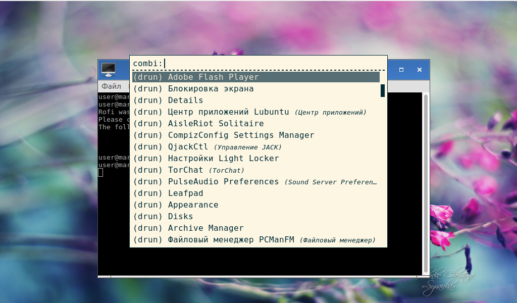517x303 pixels.
Task: Open PulseAudio Preferences entry
Action: click(x=256, y=182)
